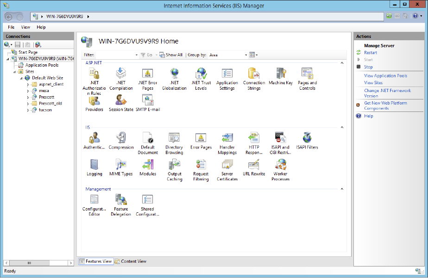Open the Help menu

tap(41, 27)
